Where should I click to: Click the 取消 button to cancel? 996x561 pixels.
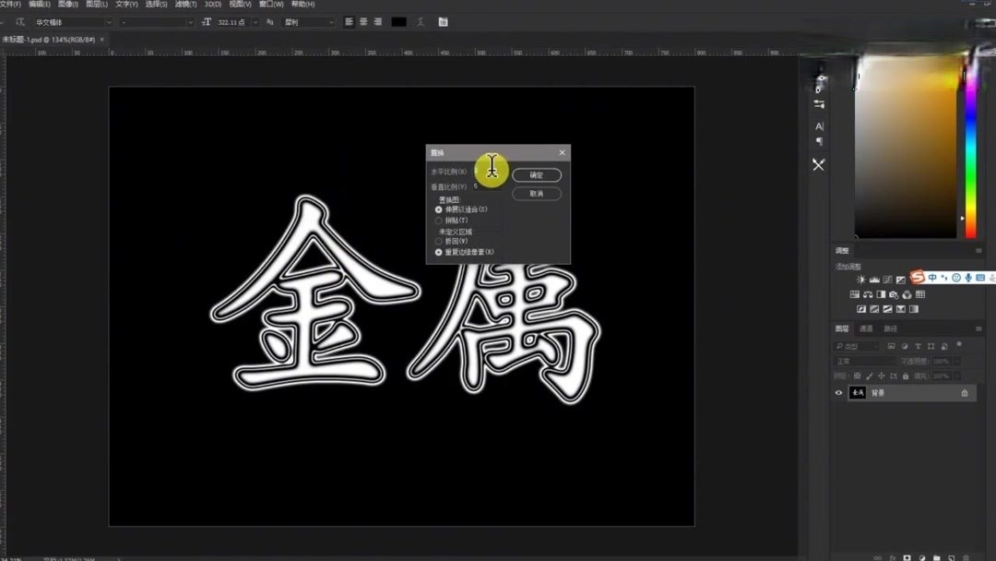coord(538,194)
